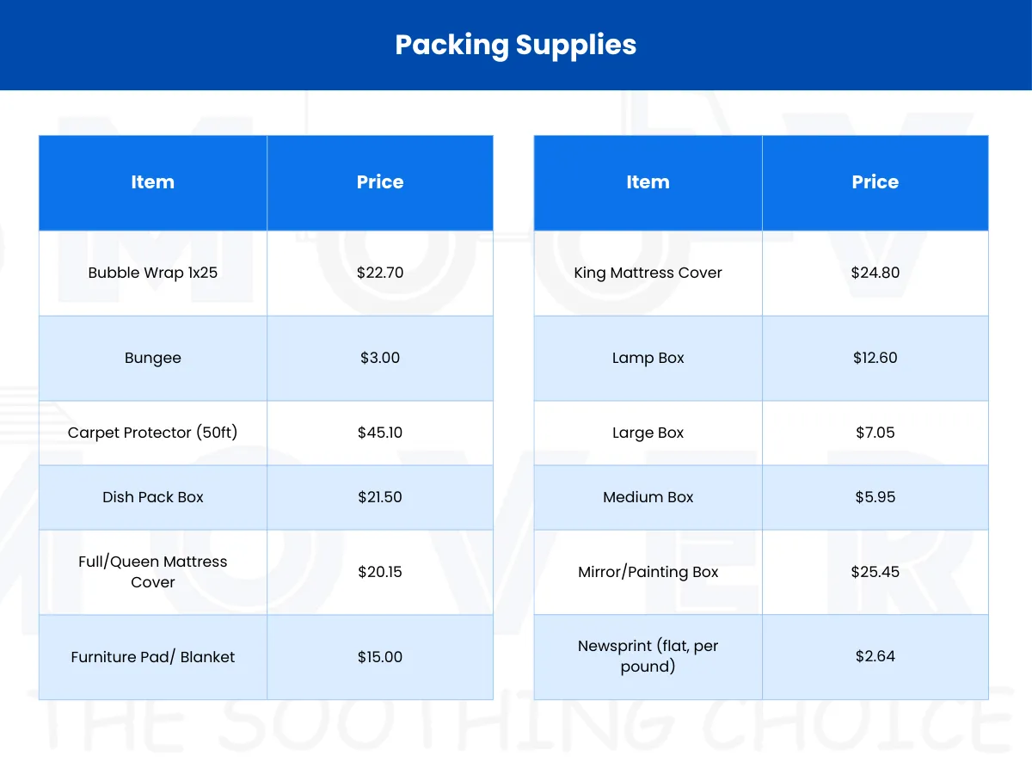Click the Bungee item cell
The height and width of the screenshot is (774, 1032).
[153, 358]
